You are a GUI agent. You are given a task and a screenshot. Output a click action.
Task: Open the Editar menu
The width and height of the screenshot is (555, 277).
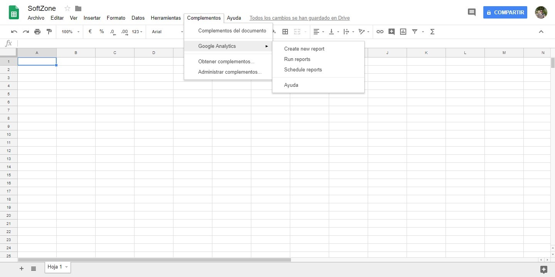coord(57,18)
